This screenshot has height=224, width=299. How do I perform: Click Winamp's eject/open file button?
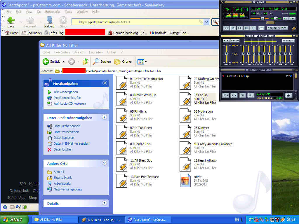point(261,28)
